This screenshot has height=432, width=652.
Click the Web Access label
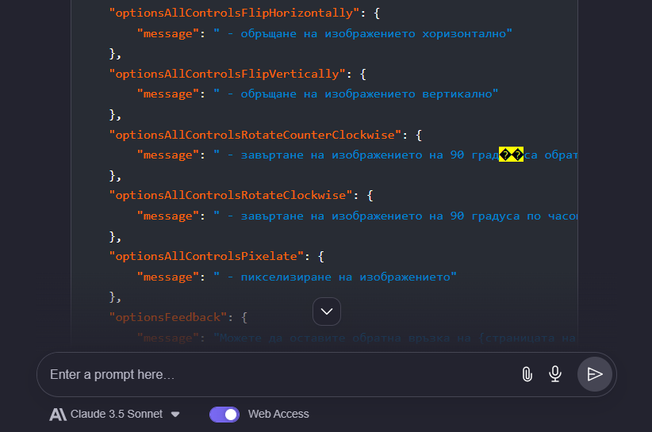[x=278, y=414]
